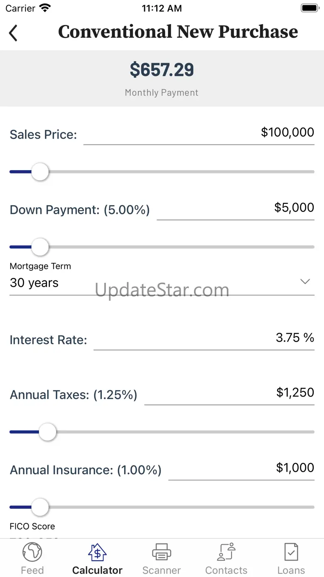Open the Scanner printer icon
Screen dimensions: 324x577
click(162, 553)
